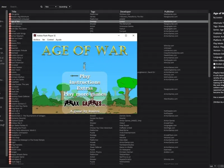Viewport: 224px width, 168px height.
Task: Click the game list vertical scrollbar
Action: [x=209, y=45]
